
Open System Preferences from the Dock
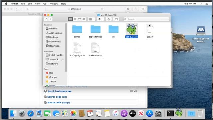click(158, 113)
